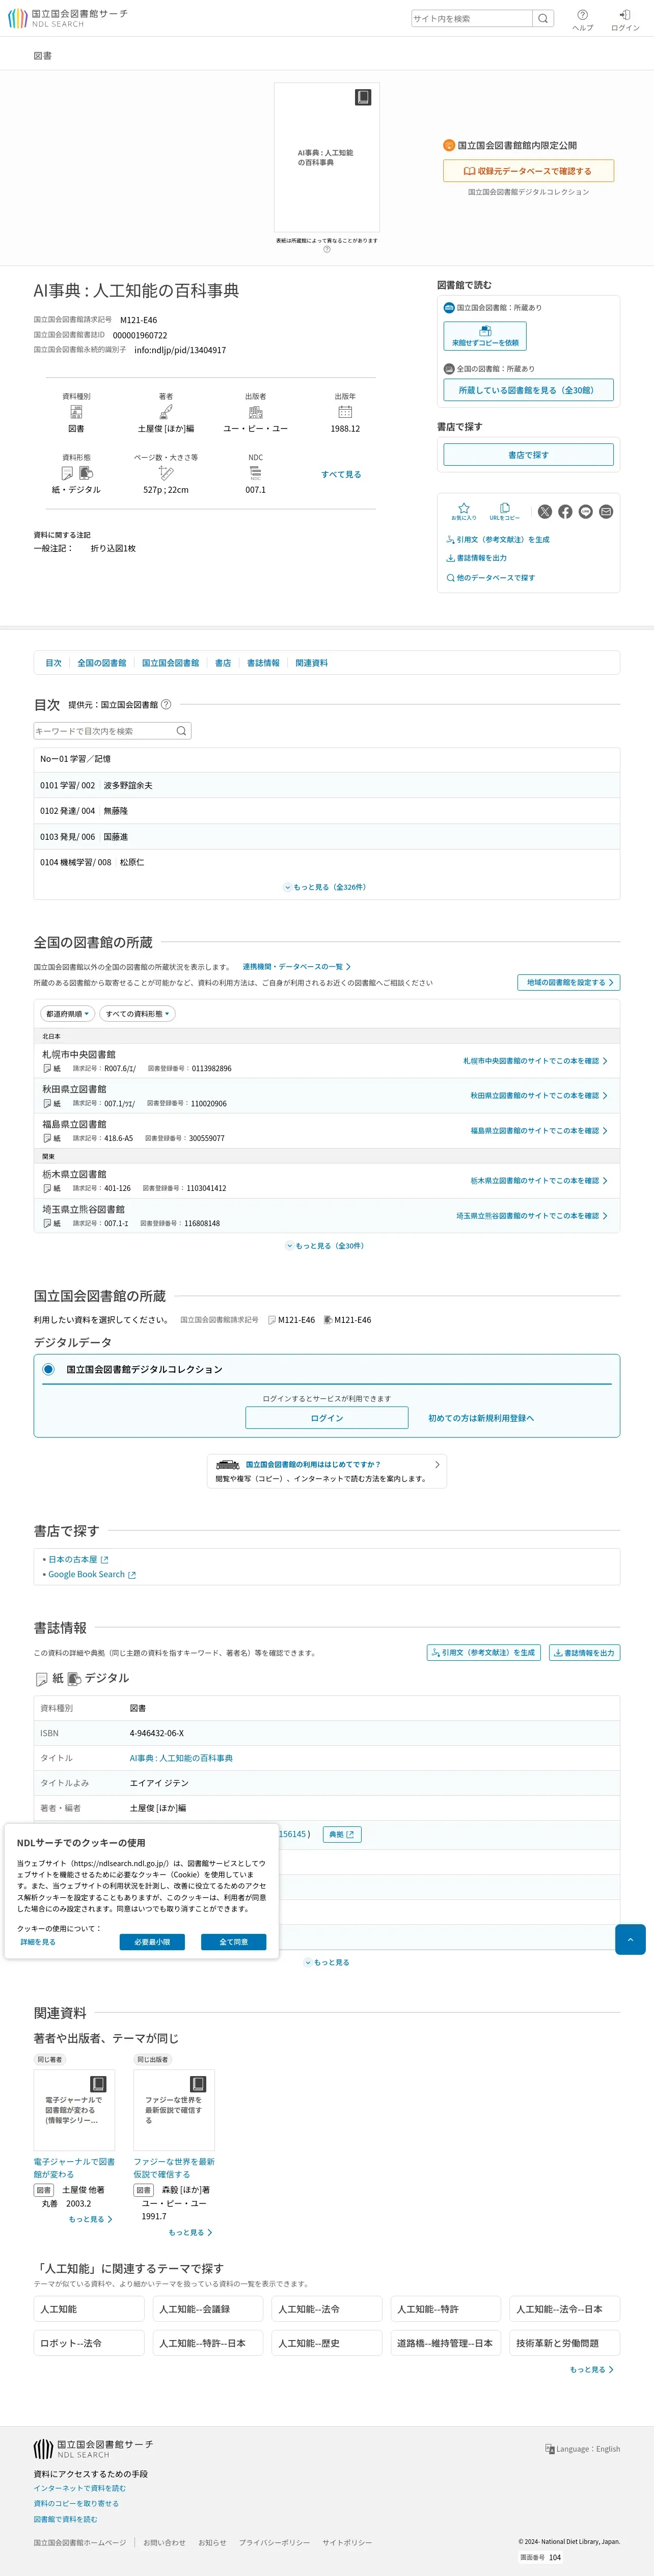Share this book on X
Viewport: 654px width, 2576px height.
545,511
